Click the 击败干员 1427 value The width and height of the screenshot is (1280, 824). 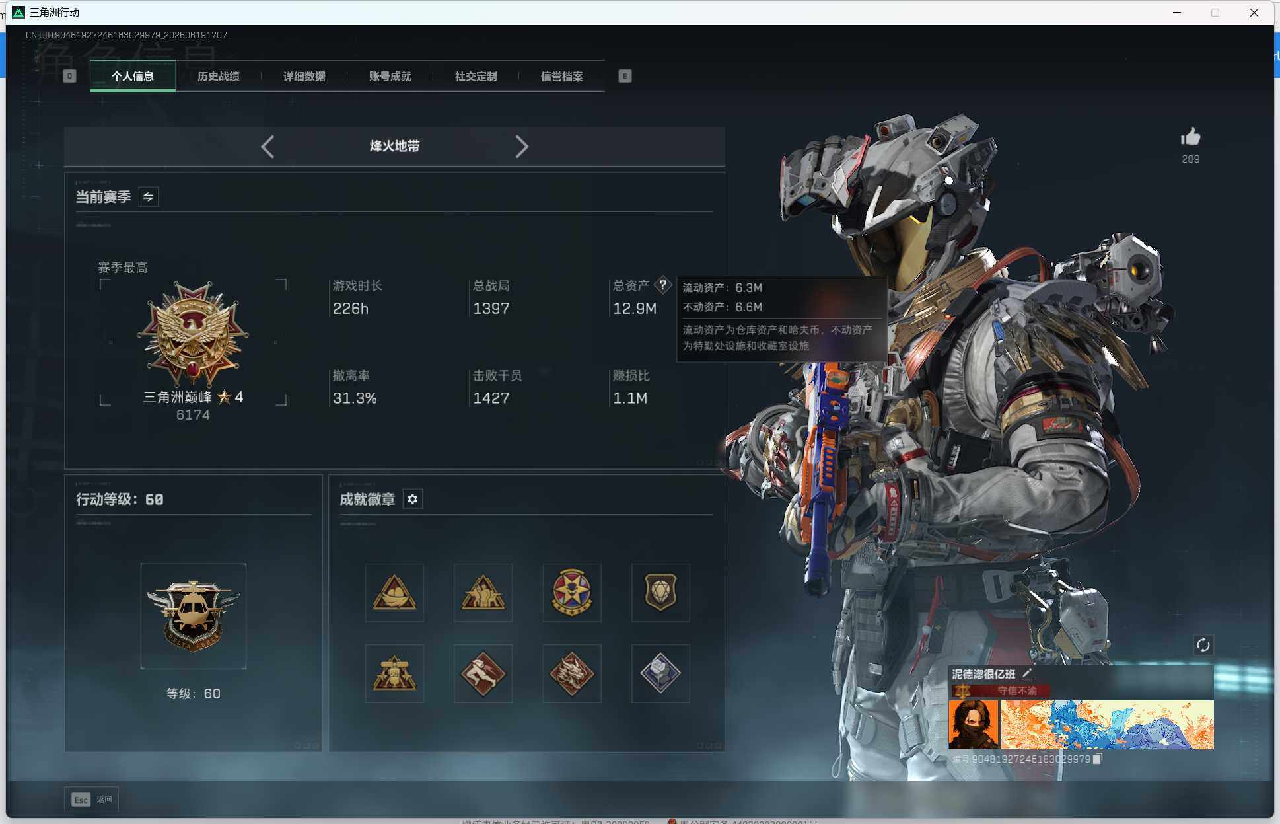491,398
